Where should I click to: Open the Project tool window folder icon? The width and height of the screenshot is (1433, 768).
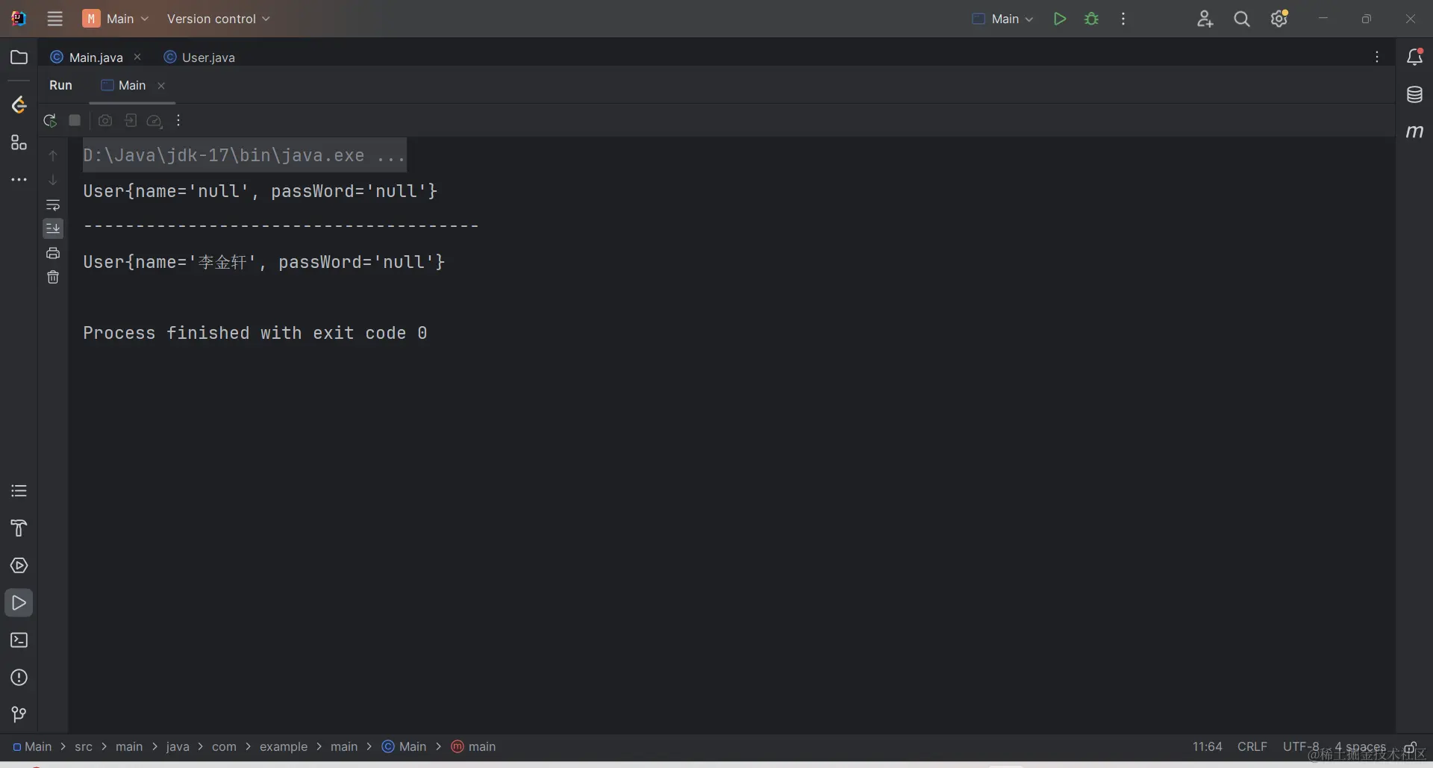coord(19,57)
